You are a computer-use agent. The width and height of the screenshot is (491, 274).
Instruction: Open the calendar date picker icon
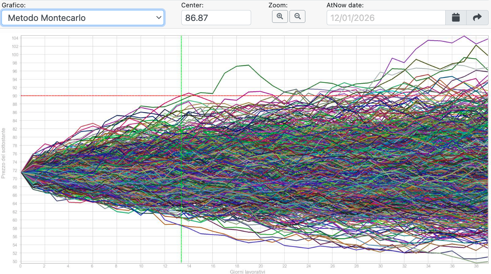click(456, 17)
